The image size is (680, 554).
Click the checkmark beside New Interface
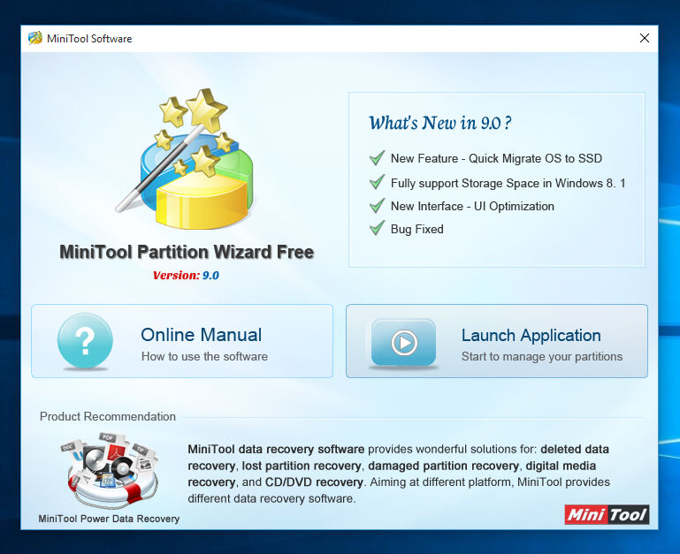coord(377,206)
